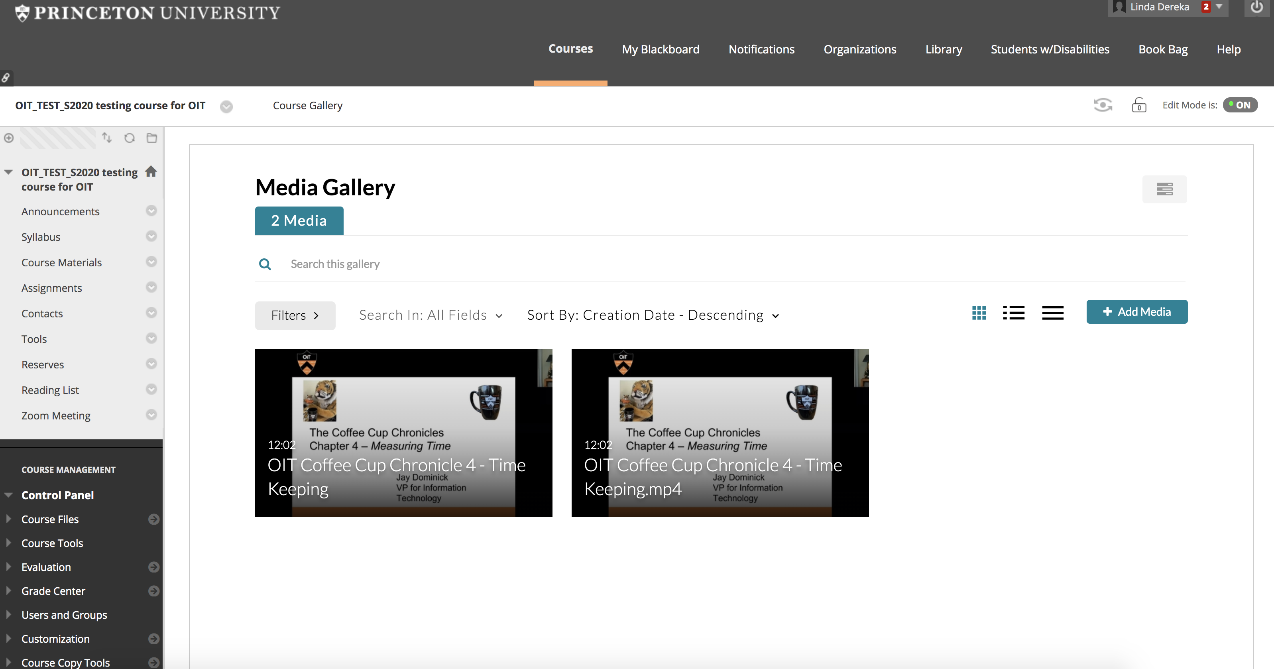Click Linda Dereka user name
This screenshot has width=1274, height=669.
pos(1159,7)
